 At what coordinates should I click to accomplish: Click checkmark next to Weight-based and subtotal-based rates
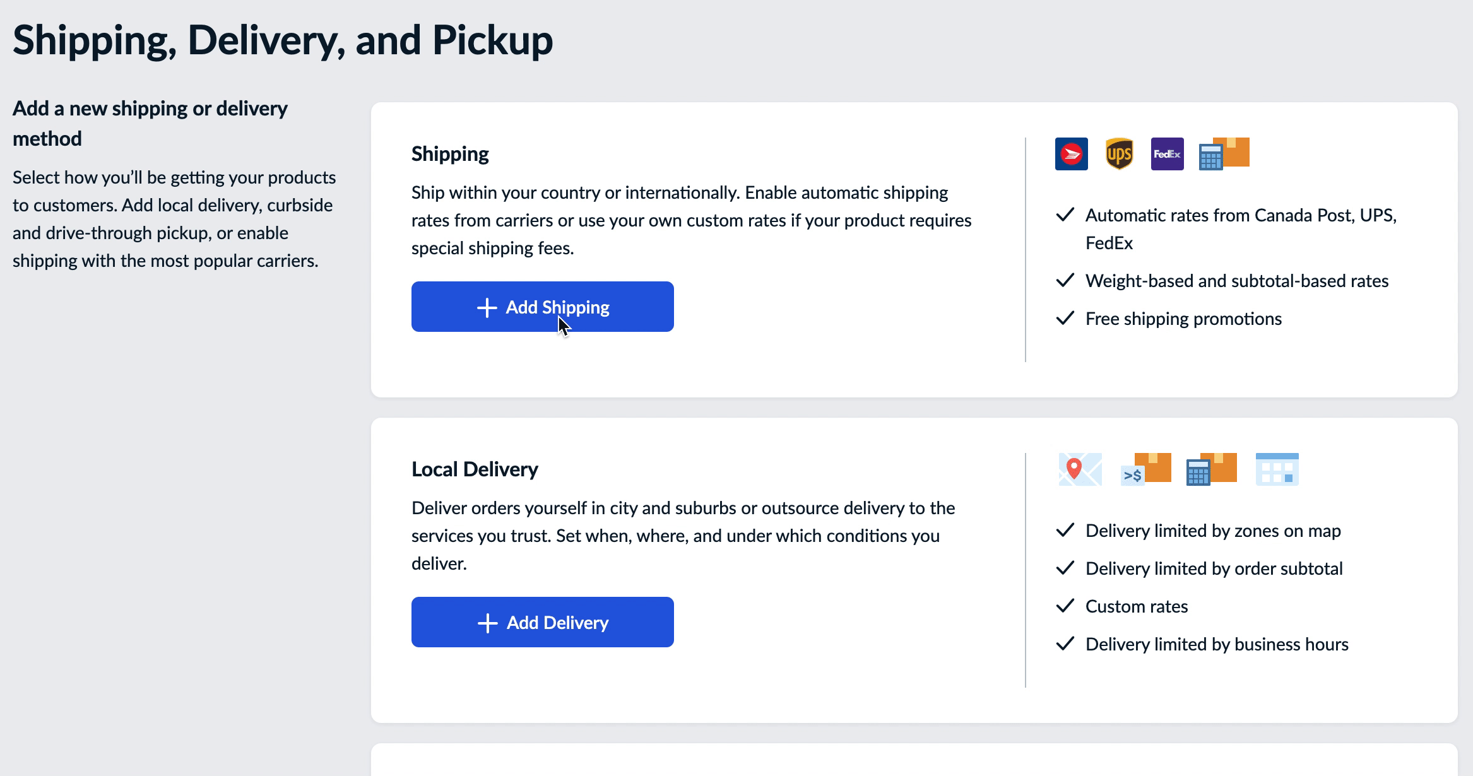coord(1065,281)
